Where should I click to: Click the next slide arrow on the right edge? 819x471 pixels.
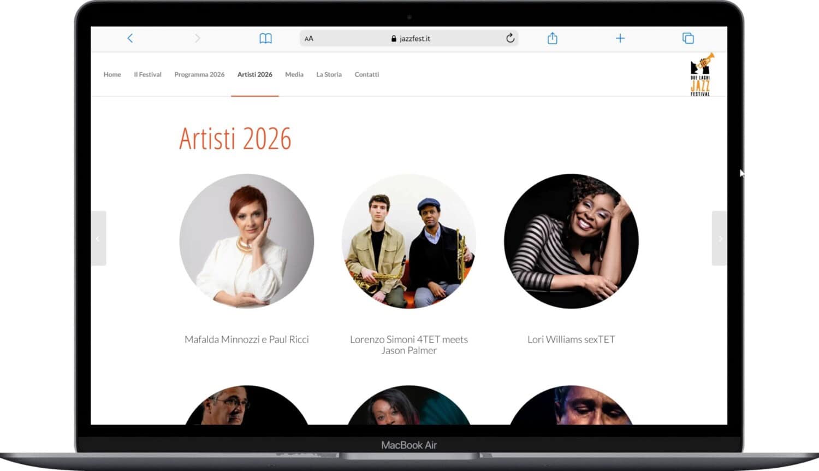point(720,238)
